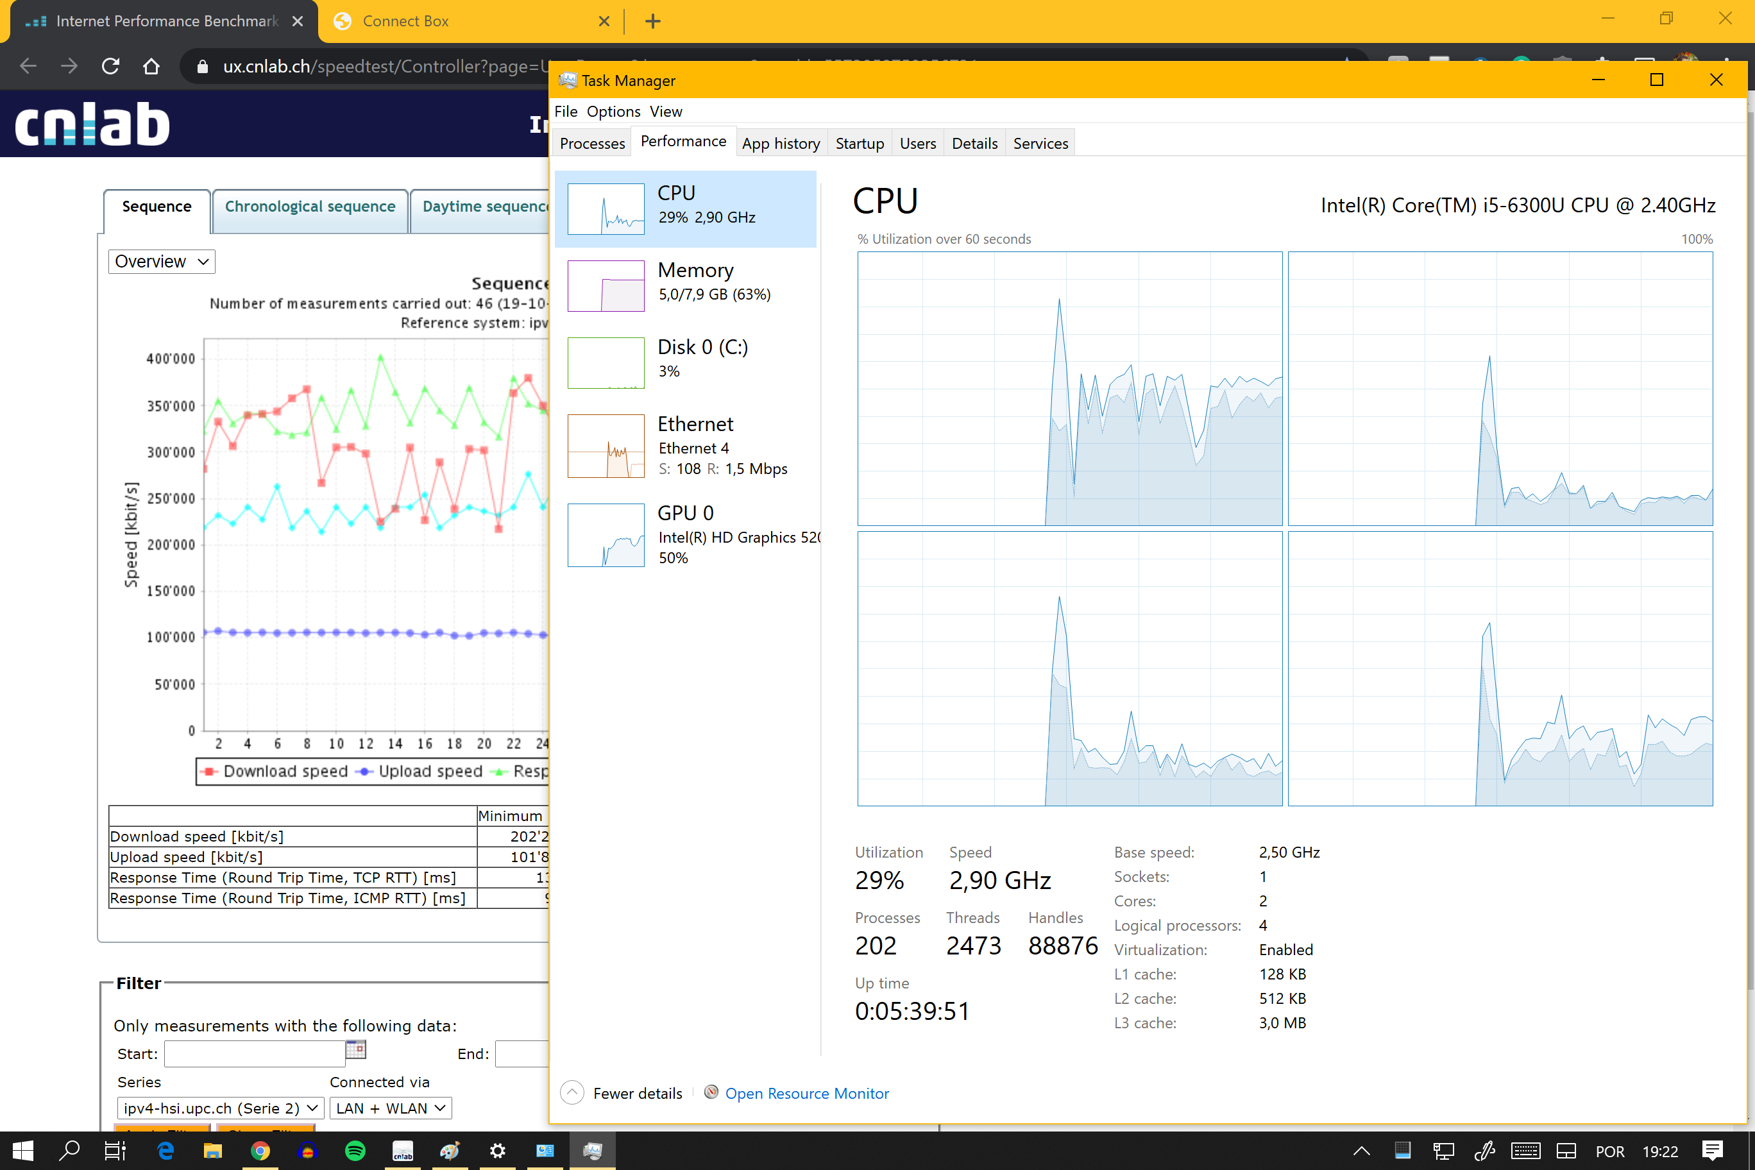Open the LAN + WLAN connection dropdown

coord(391,1108)
